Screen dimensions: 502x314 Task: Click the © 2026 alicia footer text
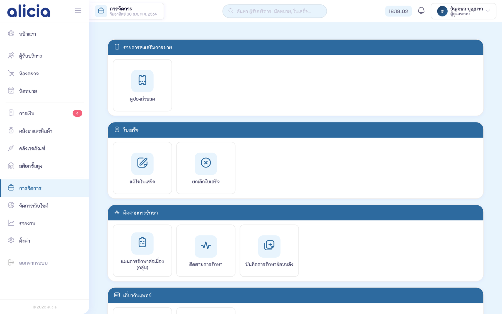tap(45, 307)
